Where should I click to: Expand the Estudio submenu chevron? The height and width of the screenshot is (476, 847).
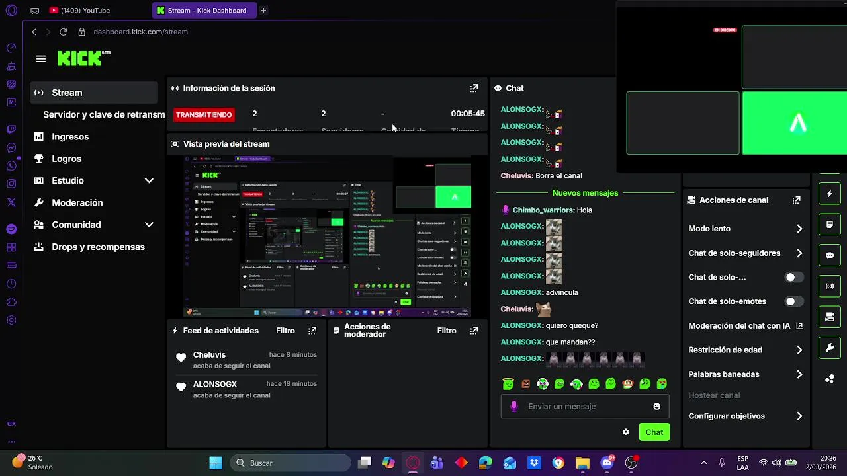click(149, 180)
